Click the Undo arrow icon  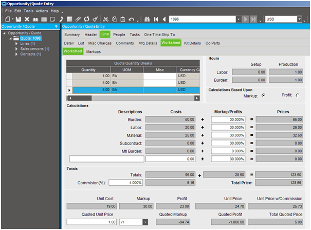132,19
